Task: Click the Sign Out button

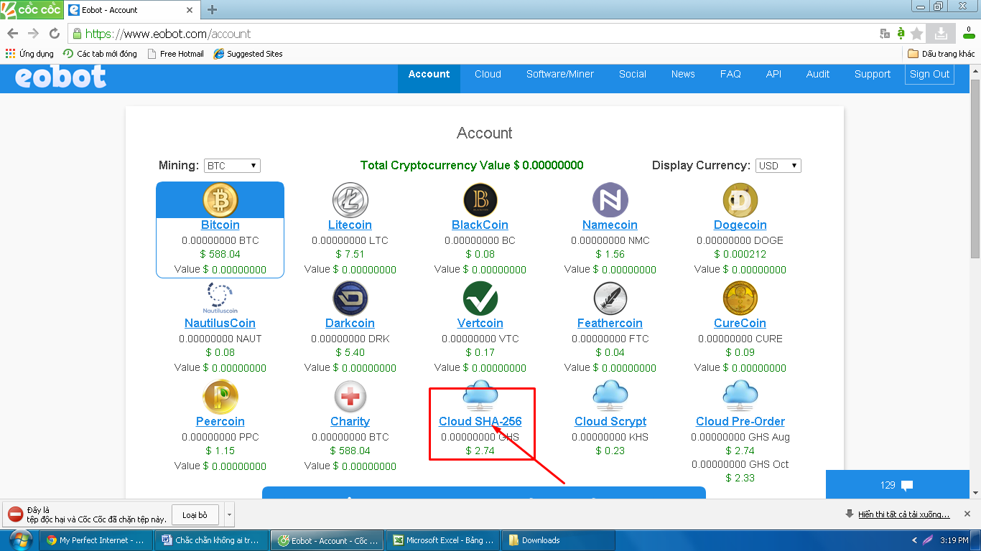Action: coord(929,74)
